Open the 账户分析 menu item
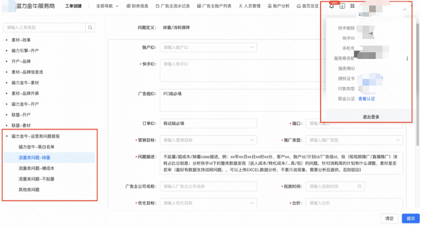Screen dimensions: 422x228 tap(278, 6)
